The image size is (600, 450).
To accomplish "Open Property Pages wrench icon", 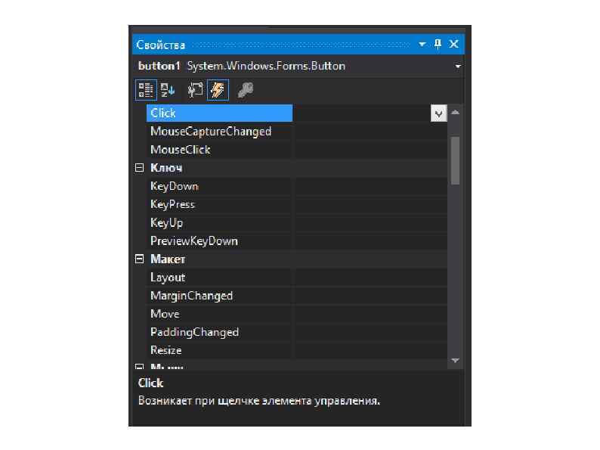I will [245, 91].
